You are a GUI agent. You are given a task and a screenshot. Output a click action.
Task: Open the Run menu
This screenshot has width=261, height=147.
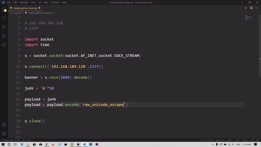(x=46, y=2)
